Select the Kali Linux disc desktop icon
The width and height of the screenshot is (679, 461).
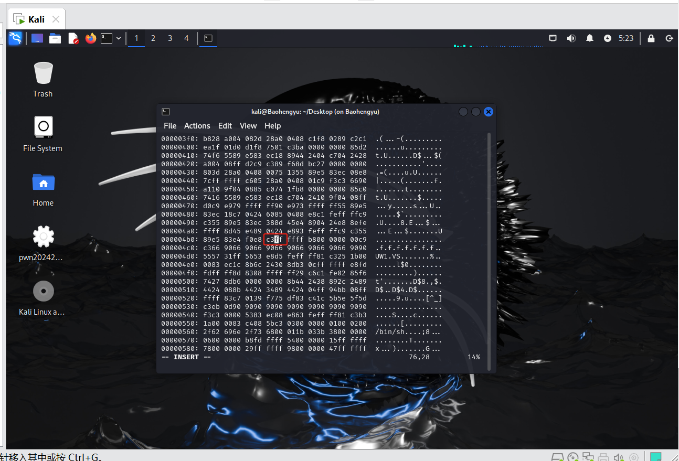pyautogui.click(x=43, y=298)
